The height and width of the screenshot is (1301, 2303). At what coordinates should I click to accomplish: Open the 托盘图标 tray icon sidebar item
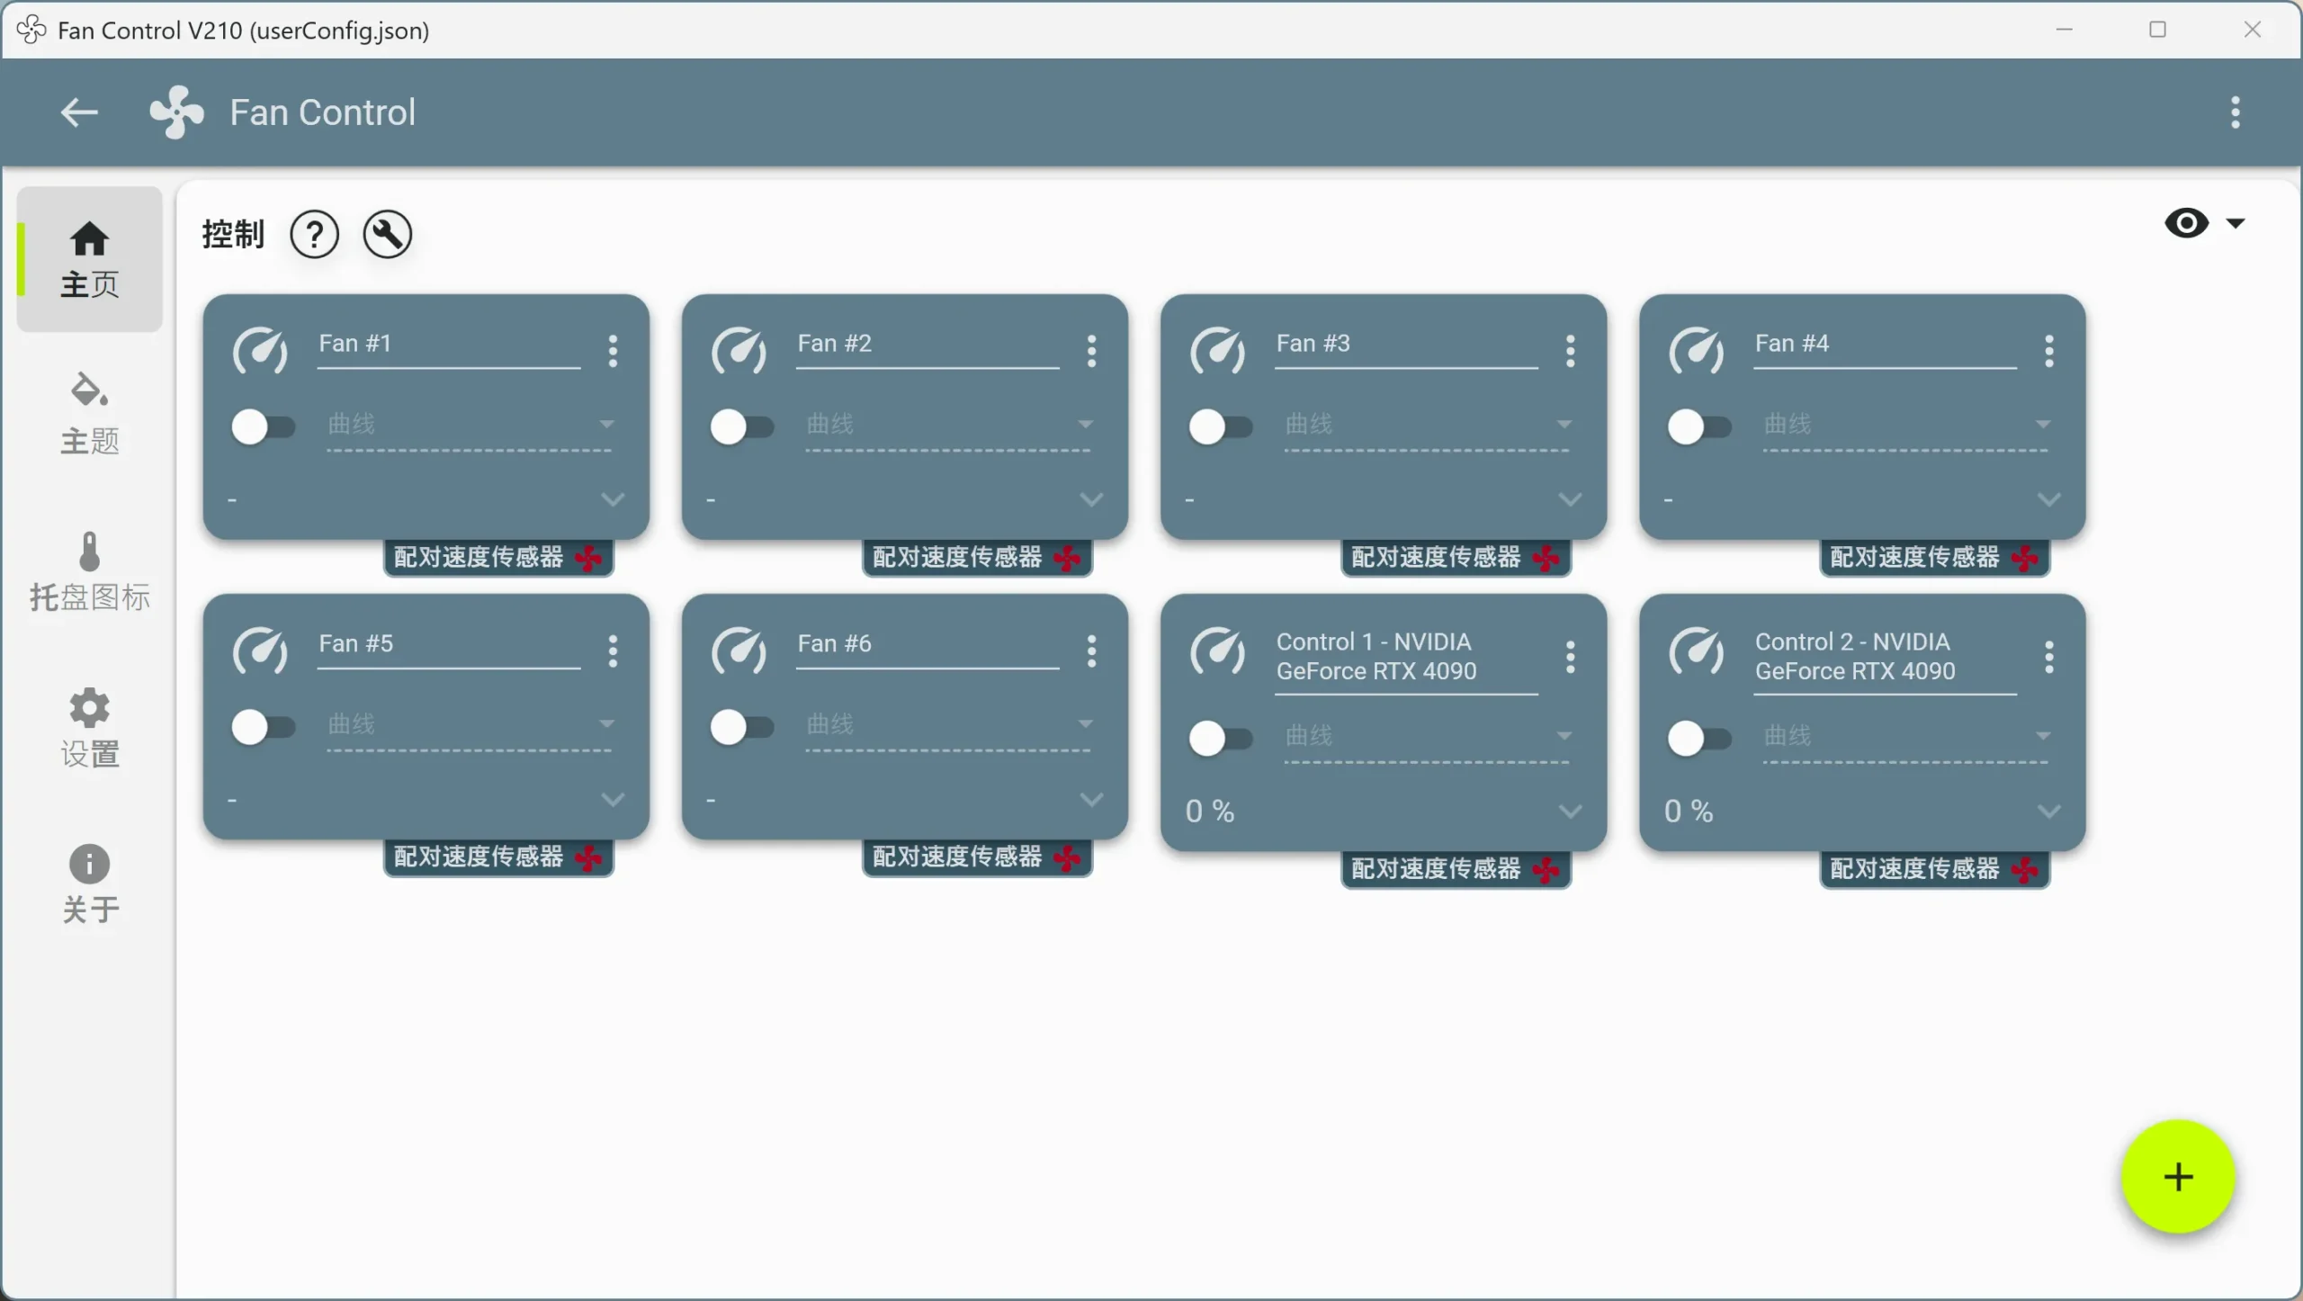click(x=89, y=571)
